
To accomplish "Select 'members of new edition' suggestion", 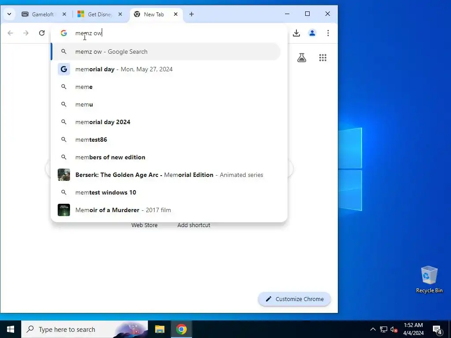I will click(x=166, y=157).
